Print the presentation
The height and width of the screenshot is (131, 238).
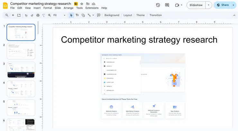tap(38, 15)
